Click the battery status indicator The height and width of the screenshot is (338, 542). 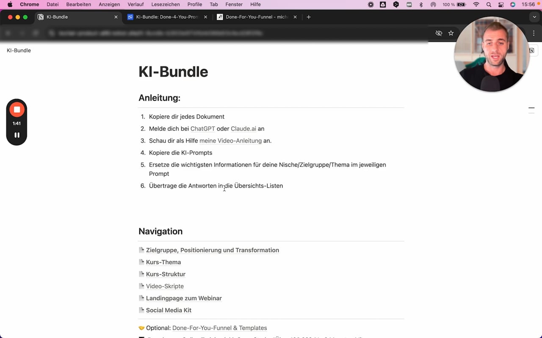click(454, 5)
